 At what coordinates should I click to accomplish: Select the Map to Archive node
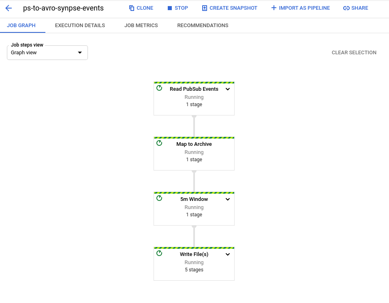pyautogui.click(x=194, y=153)
